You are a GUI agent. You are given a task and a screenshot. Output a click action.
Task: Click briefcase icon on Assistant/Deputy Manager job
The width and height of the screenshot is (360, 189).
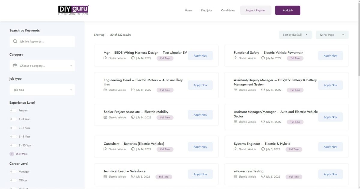(x=235, y=90)
